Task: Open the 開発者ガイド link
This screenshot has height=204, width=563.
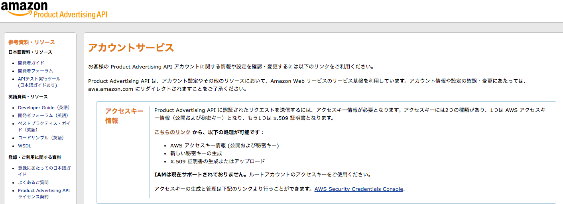Action: [31, 63]
